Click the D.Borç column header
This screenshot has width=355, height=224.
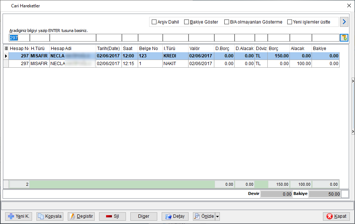point(224,49)
